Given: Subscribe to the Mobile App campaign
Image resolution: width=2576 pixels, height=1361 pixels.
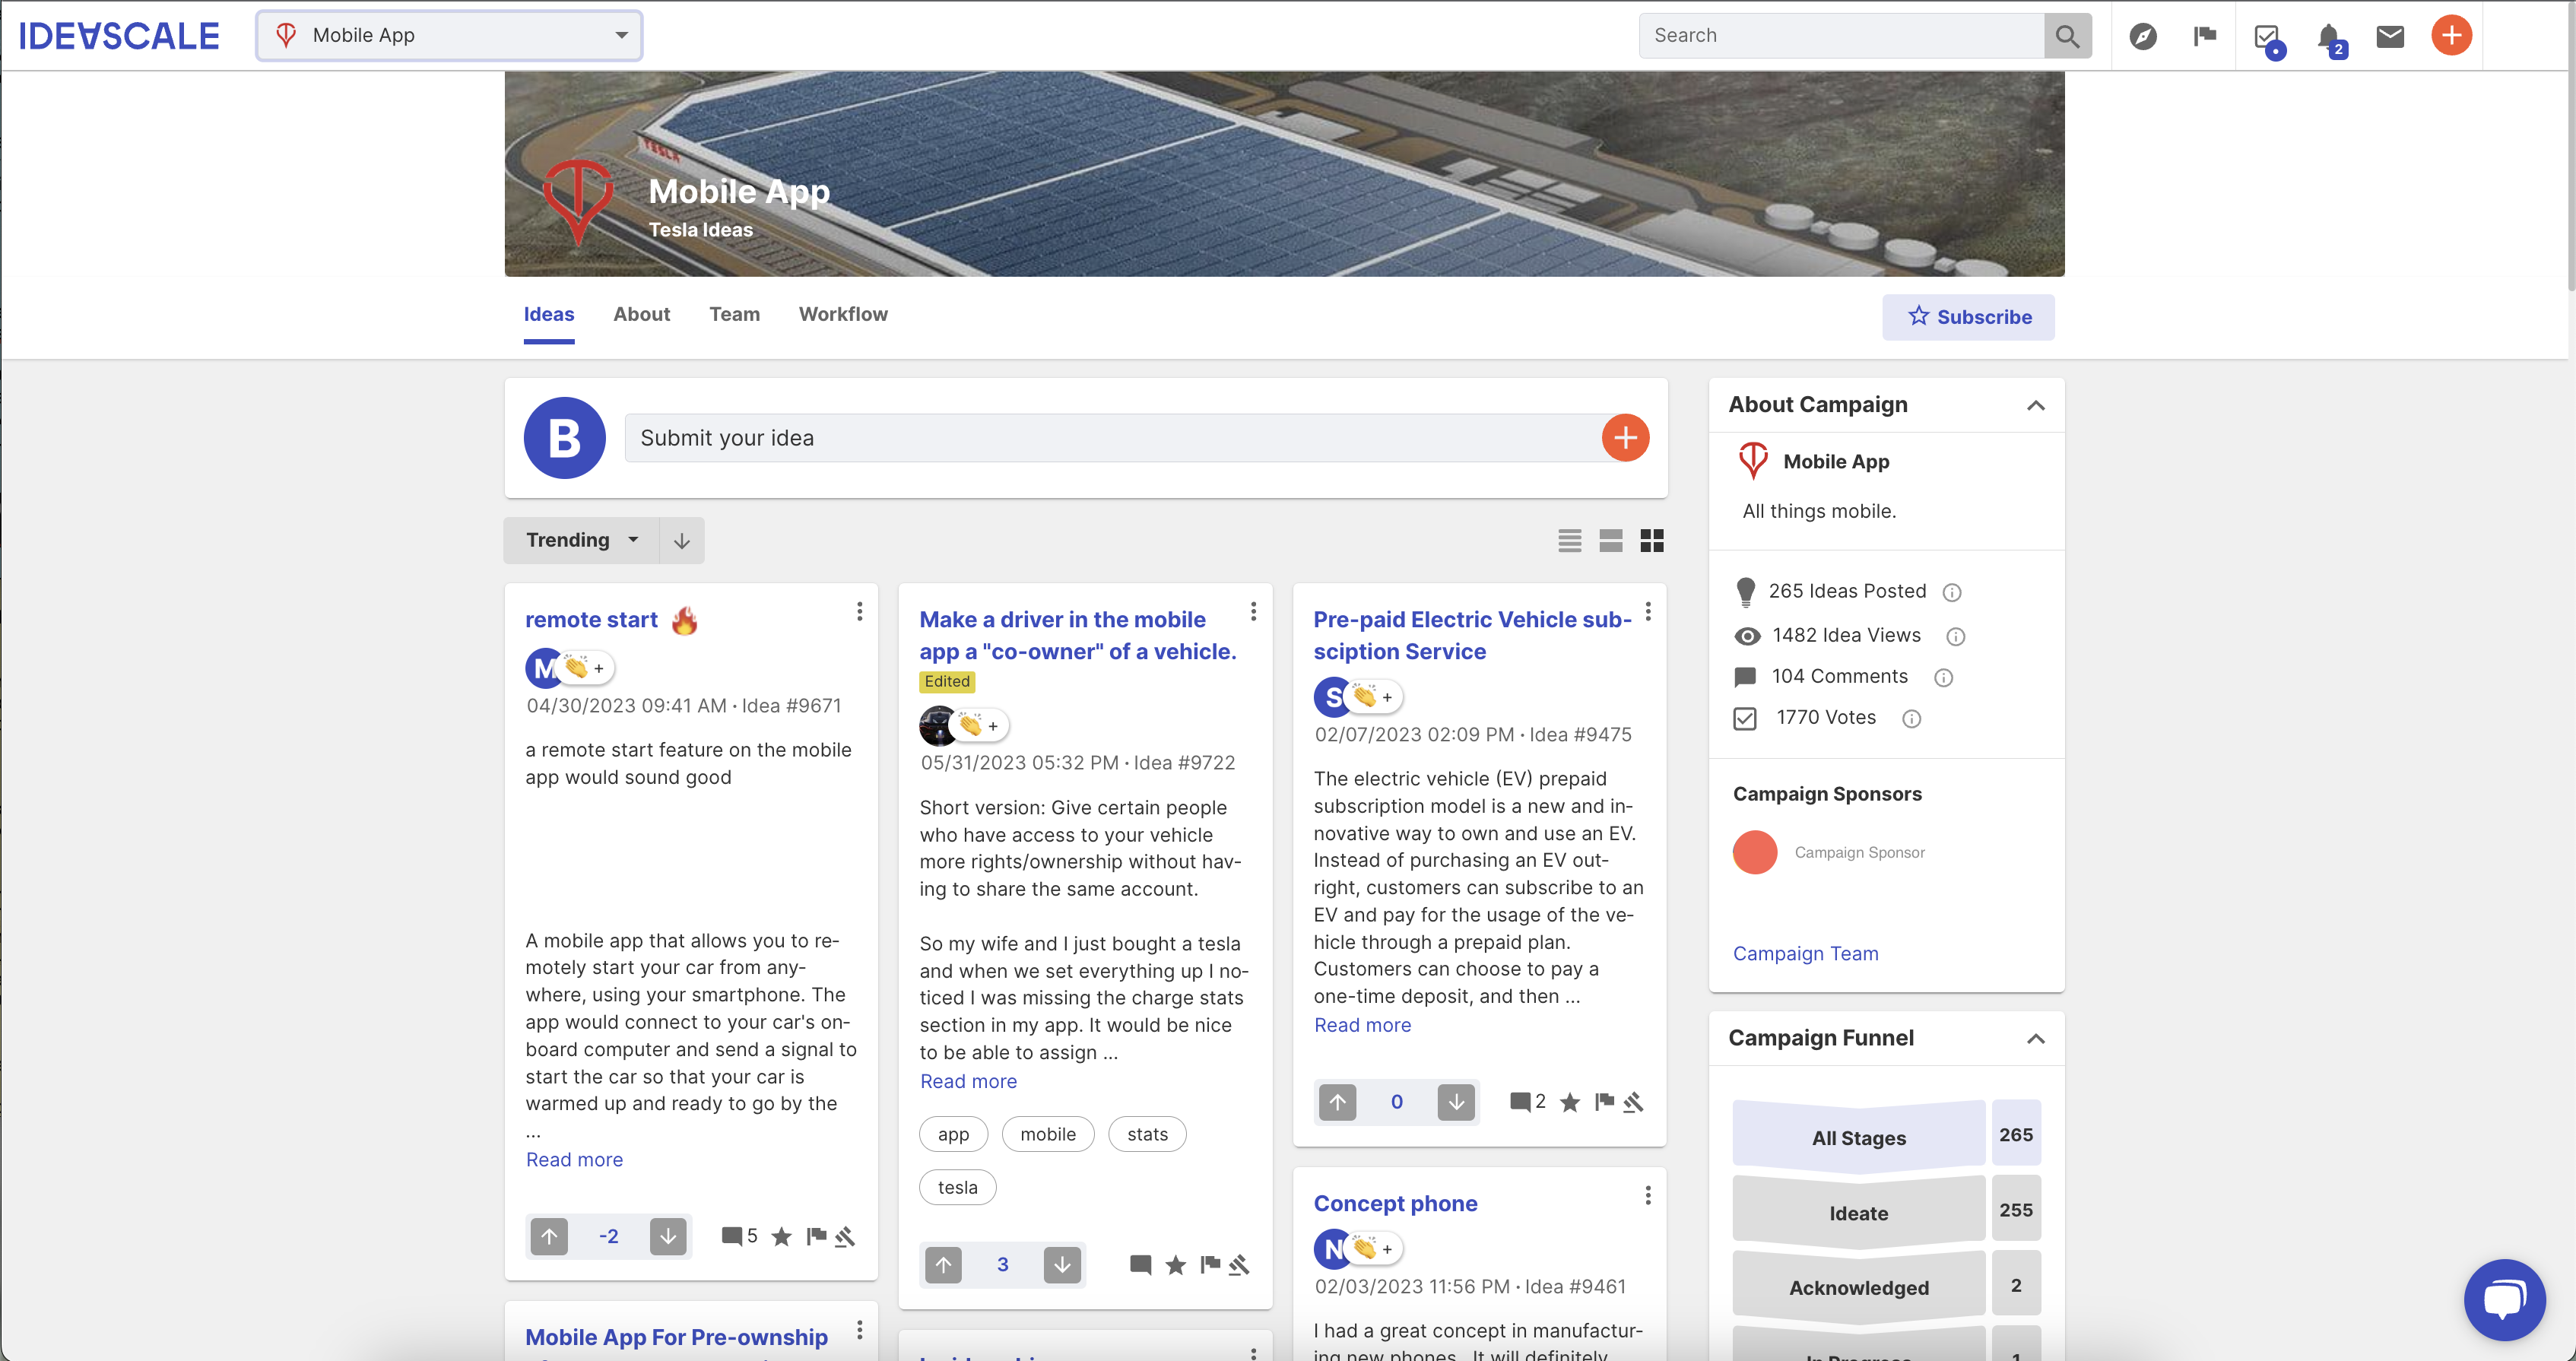Looking at the screenshot, I should pyautogui.click(x=1968, y=317).
